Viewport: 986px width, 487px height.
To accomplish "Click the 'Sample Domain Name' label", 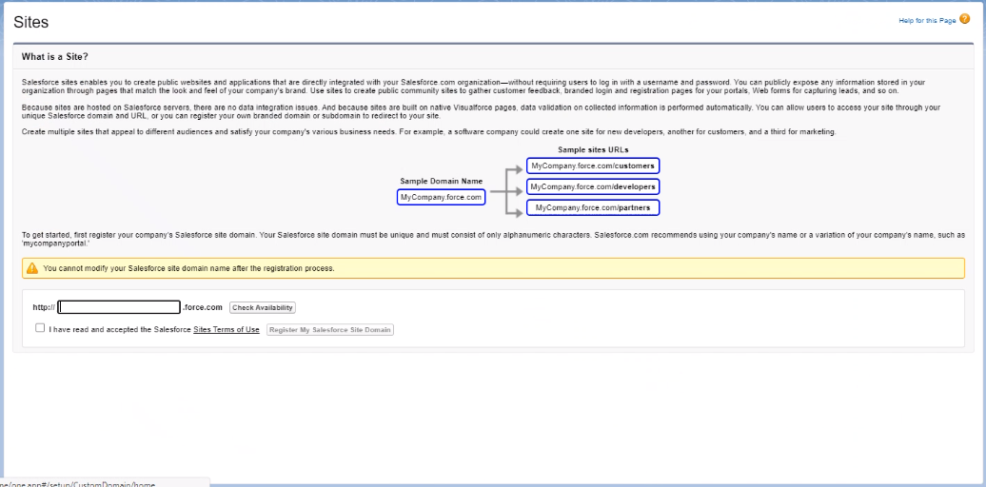I will (x=442, y=181).
